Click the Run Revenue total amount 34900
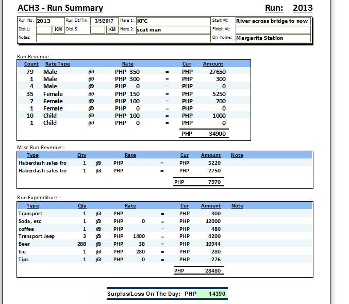Viewport: 349px width, 304px height. coord(215,134)
